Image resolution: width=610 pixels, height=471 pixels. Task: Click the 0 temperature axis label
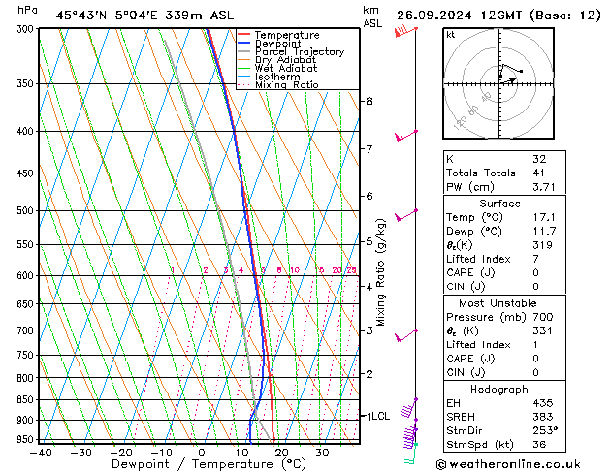[x=202, y=453]
